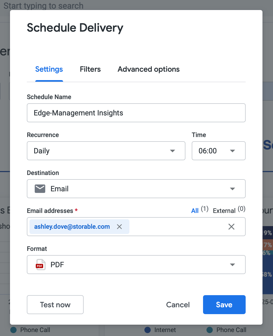Remove the ashley.dove@storable.com email chip

pyautogui.click(x=119, y=227)
